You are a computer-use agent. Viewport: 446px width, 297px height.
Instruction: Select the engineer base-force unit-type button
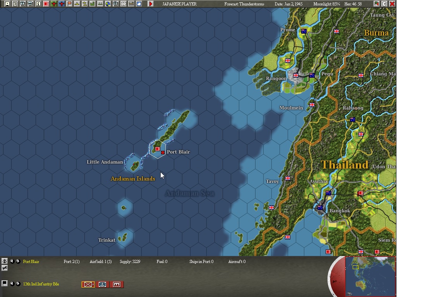coord(117,285)
